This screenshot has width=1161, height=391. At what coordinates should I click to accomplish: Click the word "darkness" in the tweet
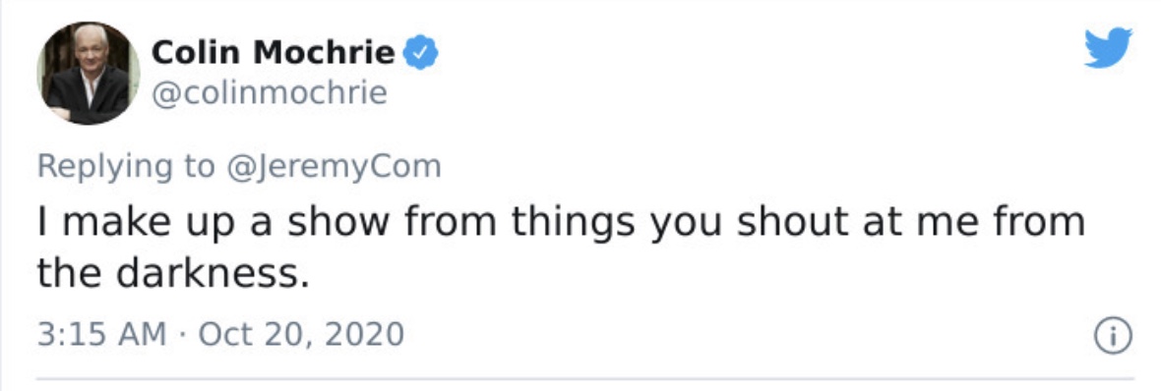pos(205,273)
